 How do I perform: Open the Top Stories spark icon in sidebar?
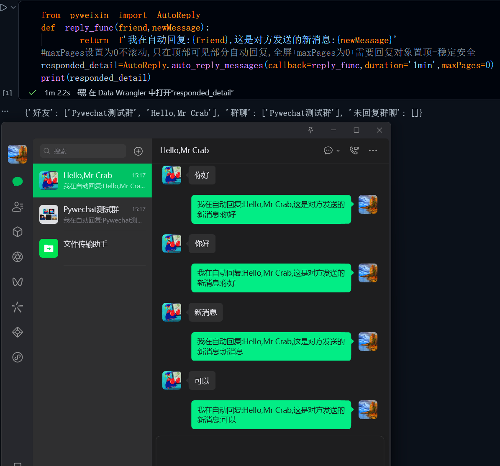point(18,307)
